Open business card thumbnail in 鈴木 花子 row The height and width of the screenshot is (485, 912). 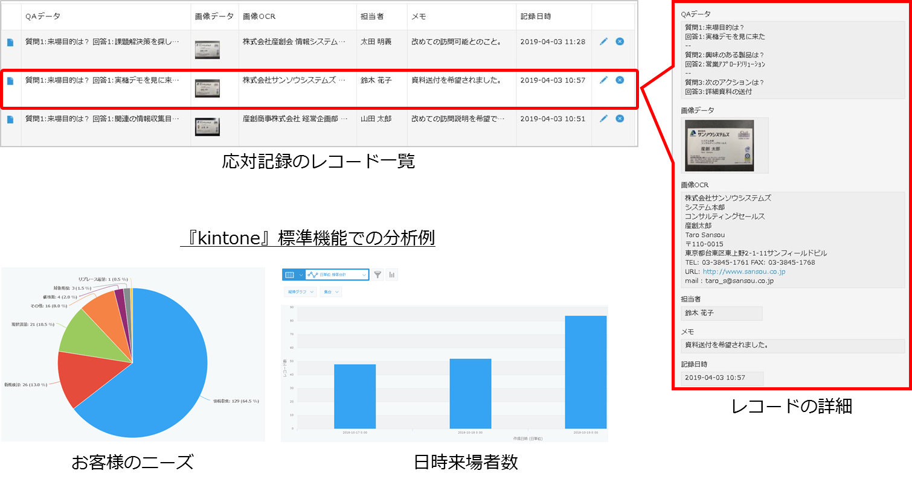(x=207, y=88)
